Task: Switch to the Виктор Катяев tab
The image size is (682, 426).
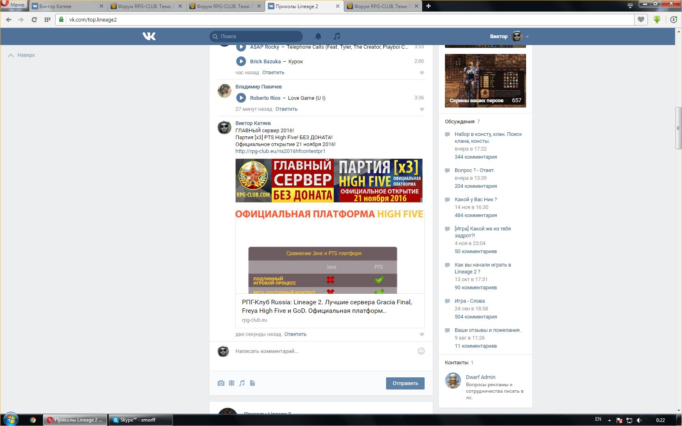Action: pyautogui.click(x=67, y=6)
